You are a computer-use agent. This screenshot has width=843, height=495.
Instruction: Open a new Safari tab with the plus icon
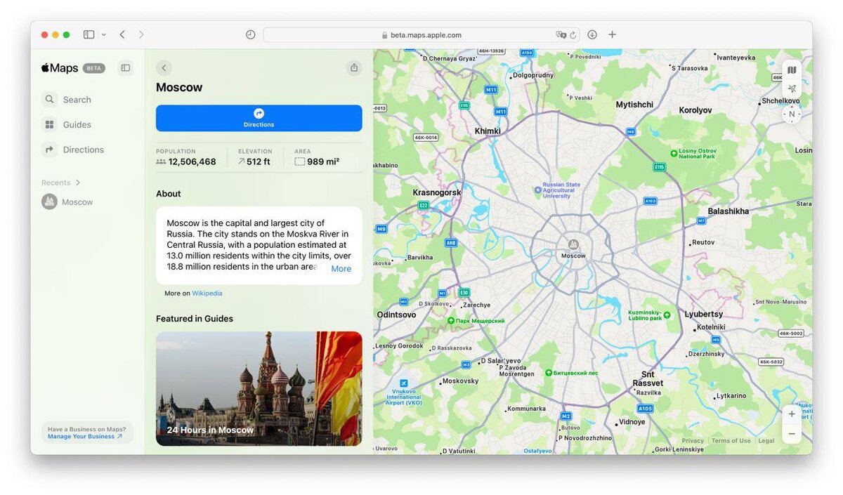point(612,34)
